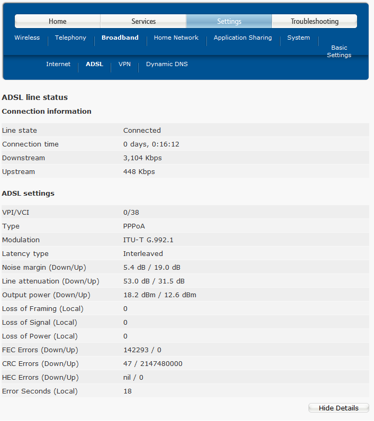The height and width of the screenshot is (421, 374).
Task: Open Wireless settings submenu
Action: coord(27,38)
